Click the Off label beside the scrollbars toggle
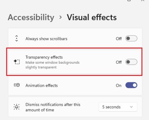The height and width of the screenshot is (120, 149). [119, 39]
